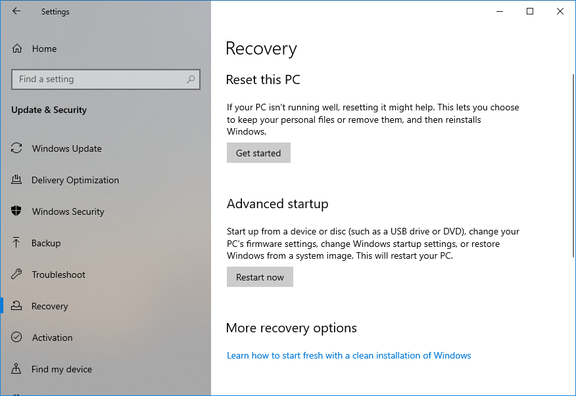Image resolution: width=576 pixels, height=396 pixels.
Task: Click the Advanced startup heading
Action: [277, 204]
